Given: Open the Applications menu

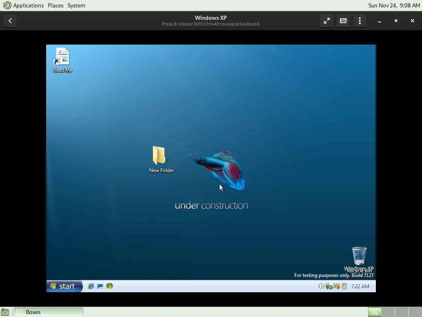Looking at the screenshot, I should pos(28,5).
